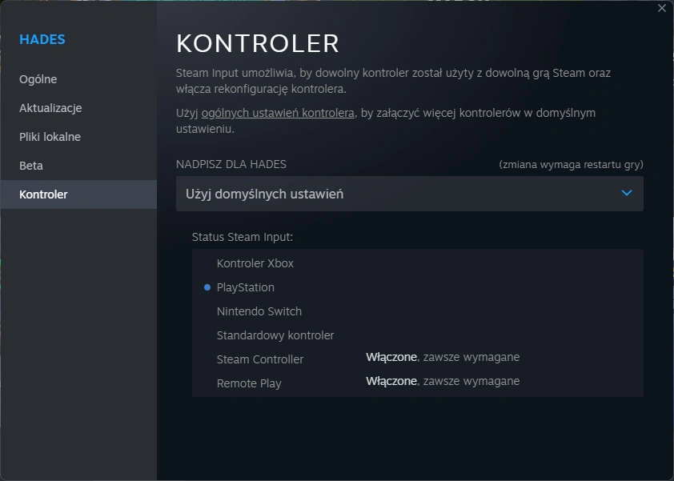Image resolution: width=674 pixels, height=481 pixels.
Task: Click the 'NADPISZ DLA HADES' label
Action: point(231,164)
